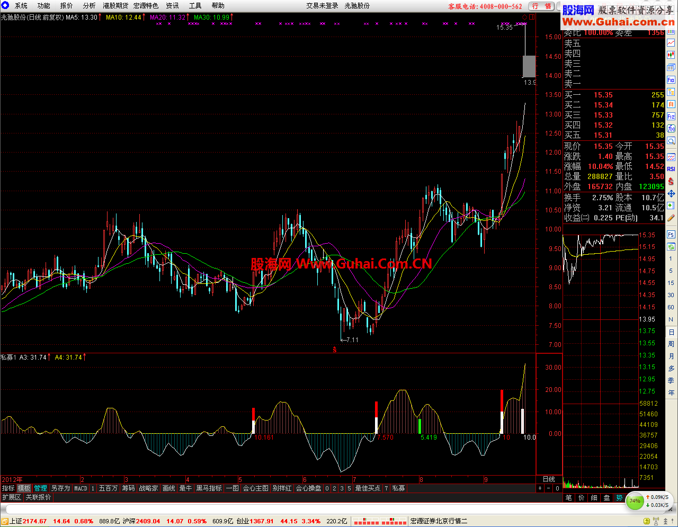This screenshot has width=678, height=527.
Task: Click the orange 自 self-selected stocks icon
Action: (671, 104)
